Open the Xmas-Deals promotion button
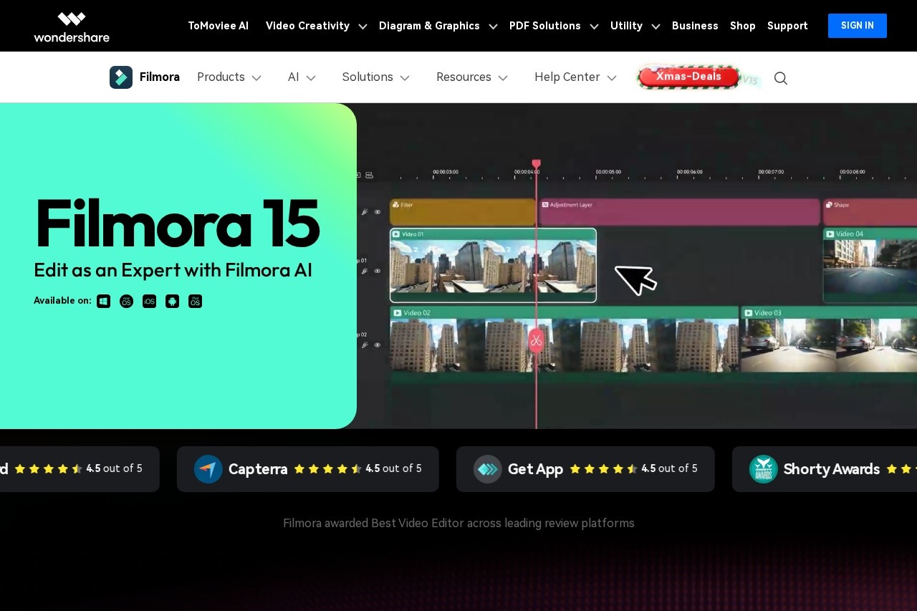 pos(688,77)
